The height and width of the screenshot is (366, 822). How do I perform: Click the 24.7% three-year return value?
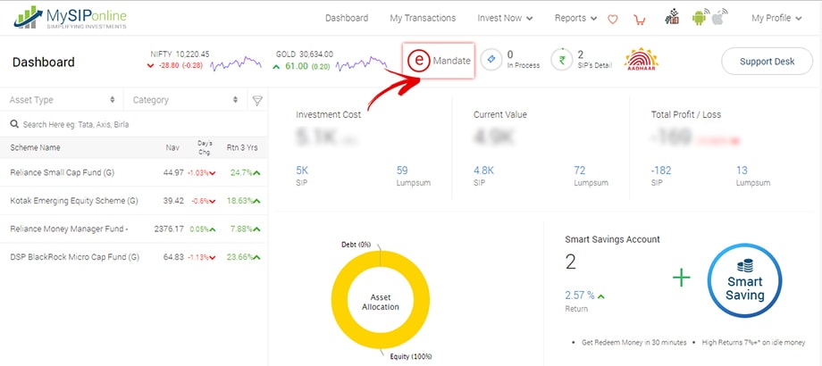pyautogui.click(x=241, y=172)
